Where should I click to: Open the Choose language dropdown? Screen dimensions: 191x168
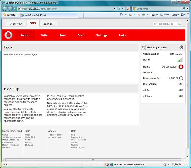(x=179, y=24)
